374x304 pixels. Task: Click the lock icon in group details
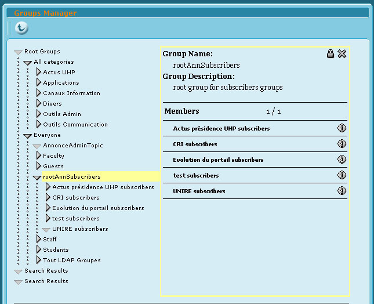coord(331,54)
